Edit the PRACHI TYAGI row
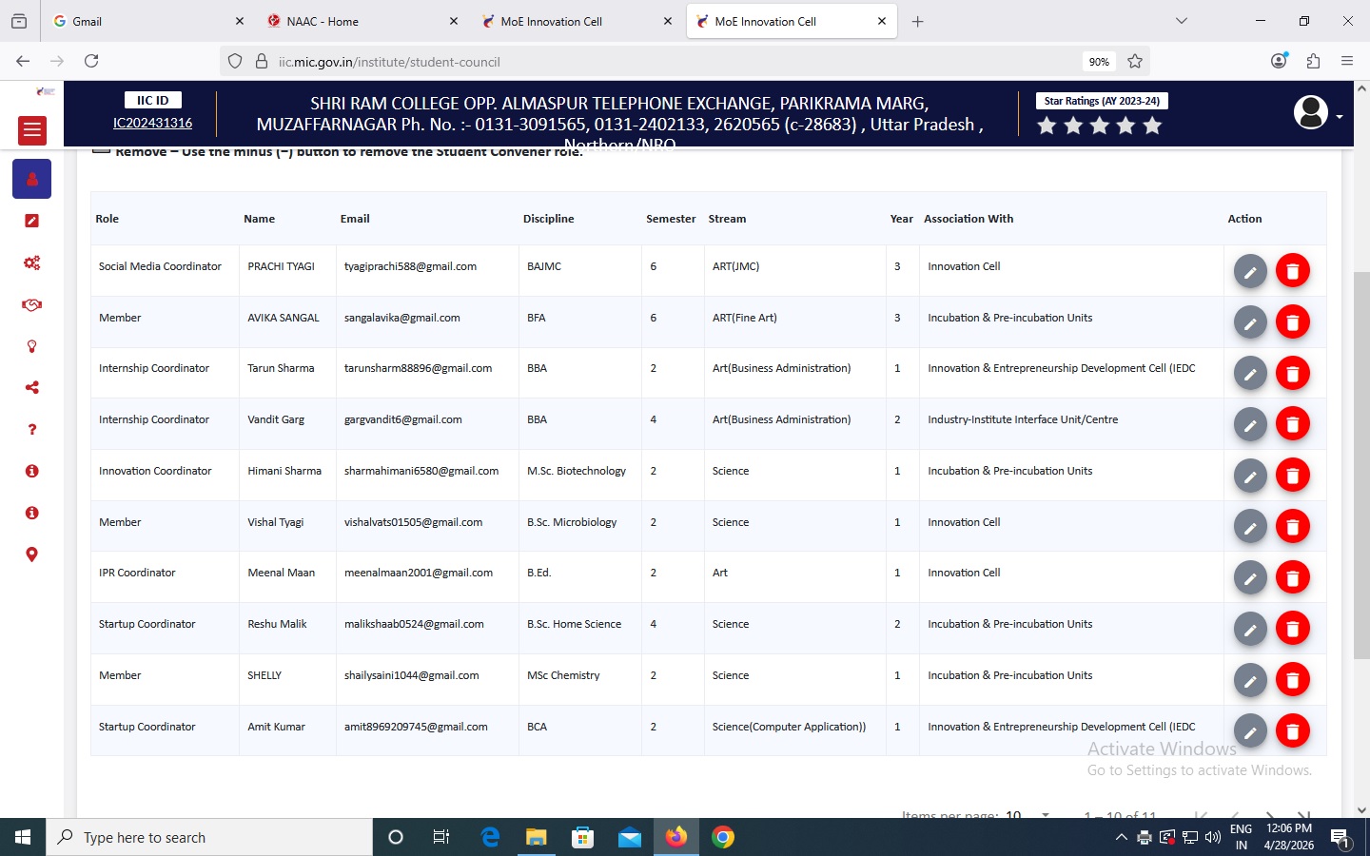 pyautogui.click(x=1250, y=271)
